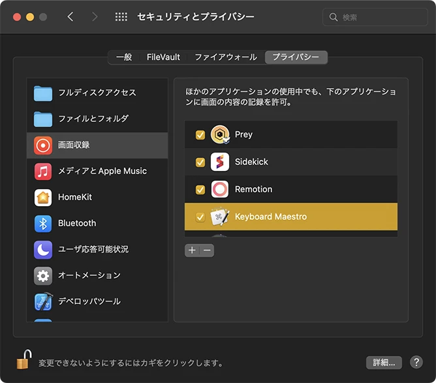Select the HomeKit sidebar icon
This screenshot has width=436, height=383.
tap(43, 197)
